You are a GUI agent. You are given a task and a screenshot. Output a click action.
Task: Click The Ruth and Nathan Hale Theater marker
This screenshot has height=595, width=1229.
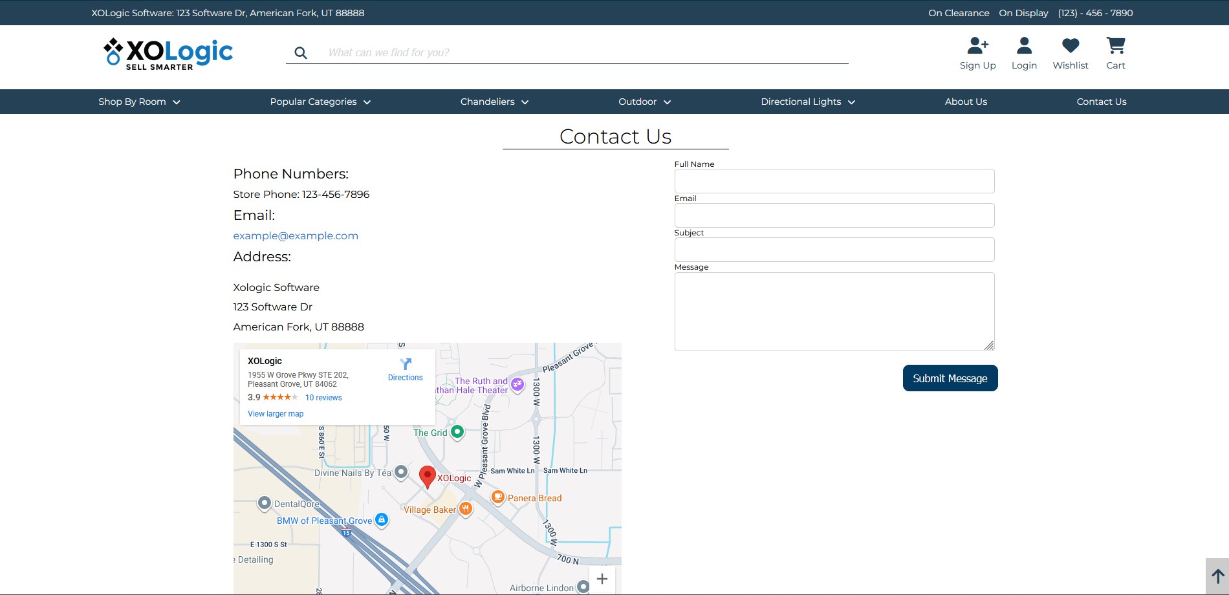point(517,384)
